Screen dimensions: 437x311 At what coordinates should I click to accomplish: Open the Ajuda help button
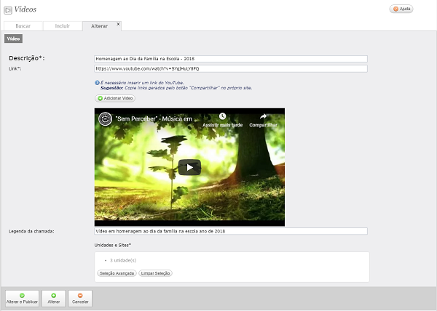tap(401, 9)
